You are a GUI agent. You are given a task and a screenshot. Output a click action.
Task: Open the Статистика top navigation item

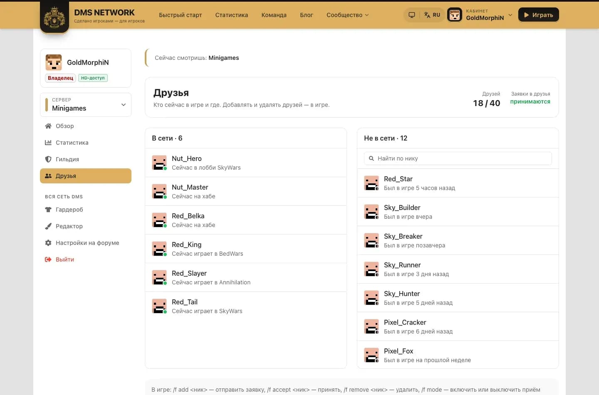pyautogui.click(x=232, y=15)
